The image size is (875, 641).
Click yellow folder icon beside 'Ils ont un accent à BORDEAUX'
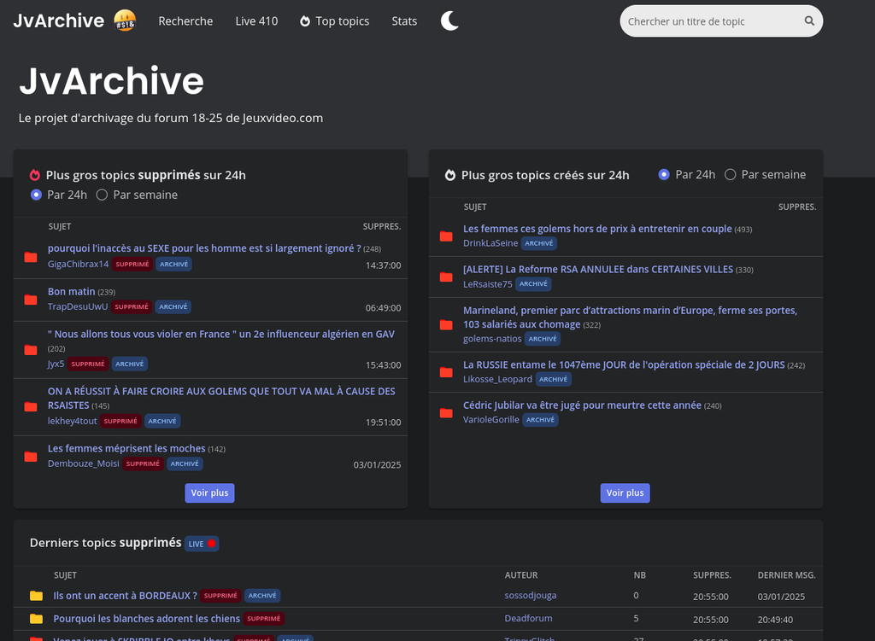pyautogui.click(x=36, y=596)
